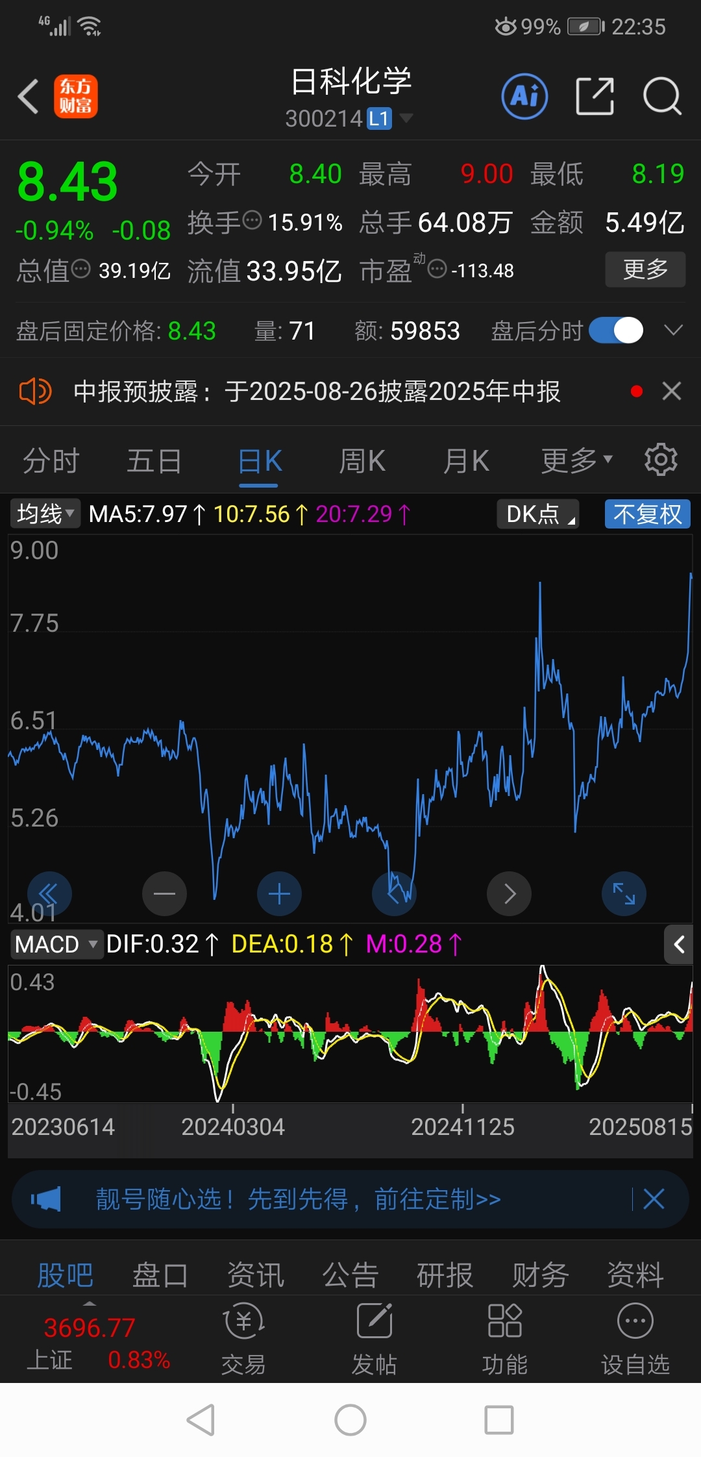The image size is (701, 1457).
Task: Tap the Android back navigation button
Action: [x=201, y=1420]
